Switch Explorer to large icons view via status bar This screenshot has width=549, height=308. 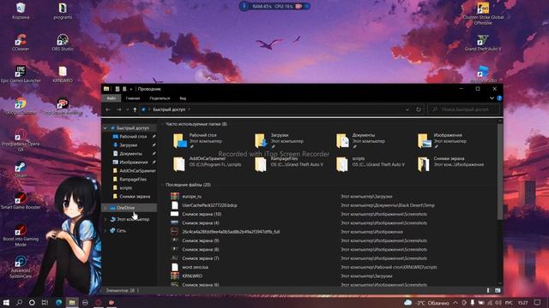(x=498, y=290)
